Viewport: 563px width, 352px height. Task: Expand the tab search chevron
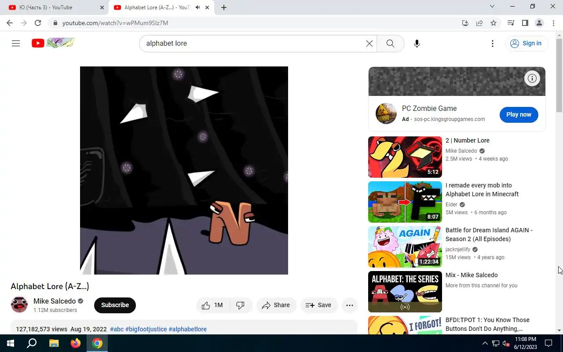pos(492,7)
